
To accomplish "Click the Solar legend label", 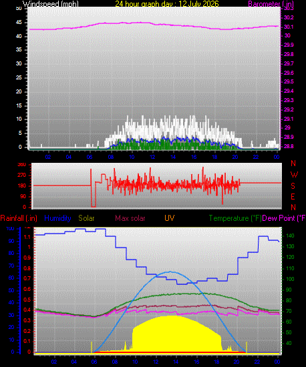I will (x=86, y=218).
